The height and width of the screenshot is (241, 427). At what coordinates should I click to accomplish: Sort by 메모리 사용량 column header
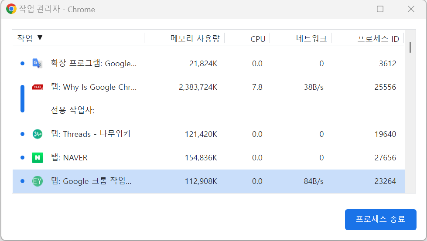pyautogui.click(x=195, y=38)
